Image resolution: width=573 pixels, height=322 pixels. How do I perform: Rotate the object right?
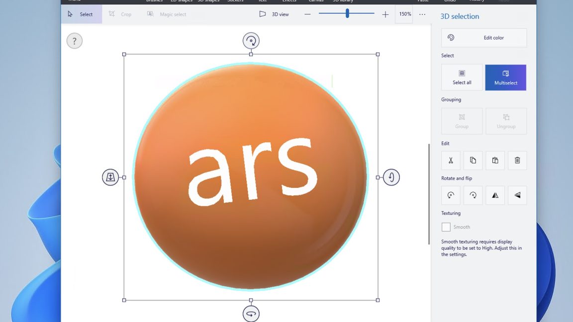[473, 195]
